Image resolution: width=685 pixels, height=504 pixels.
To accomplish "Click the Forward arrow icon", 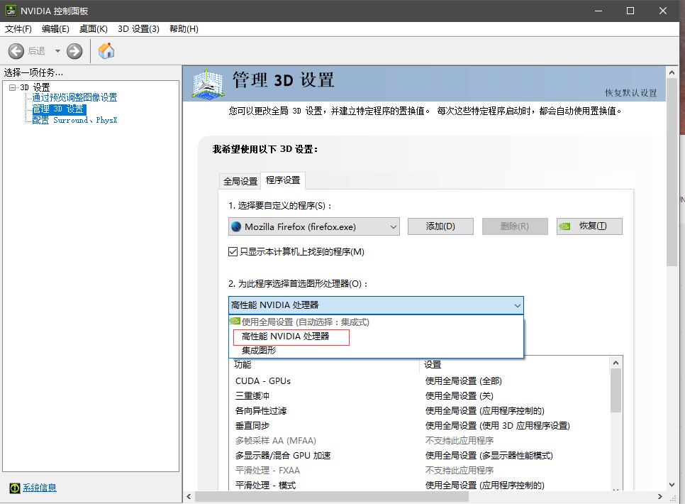I will (x=74, y=51).
